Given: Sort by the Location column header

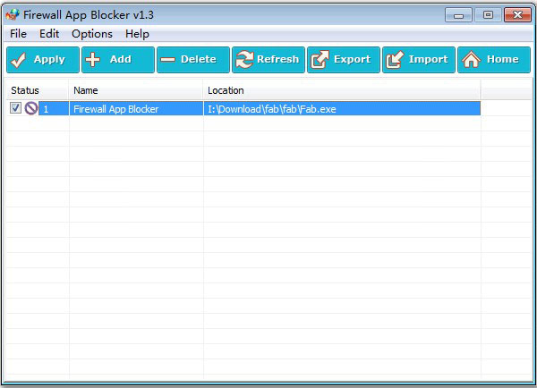Looking at the screenshot, I should pos(342,90).
